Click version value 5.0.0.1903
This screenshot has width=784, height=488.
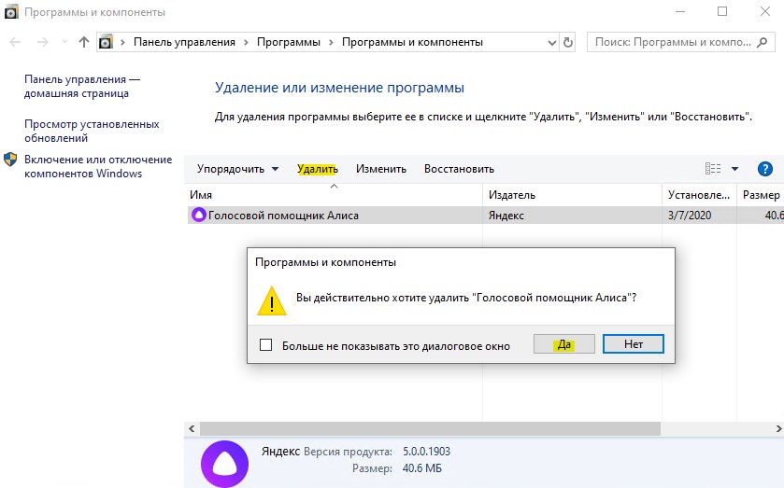(x=426, y=452)
